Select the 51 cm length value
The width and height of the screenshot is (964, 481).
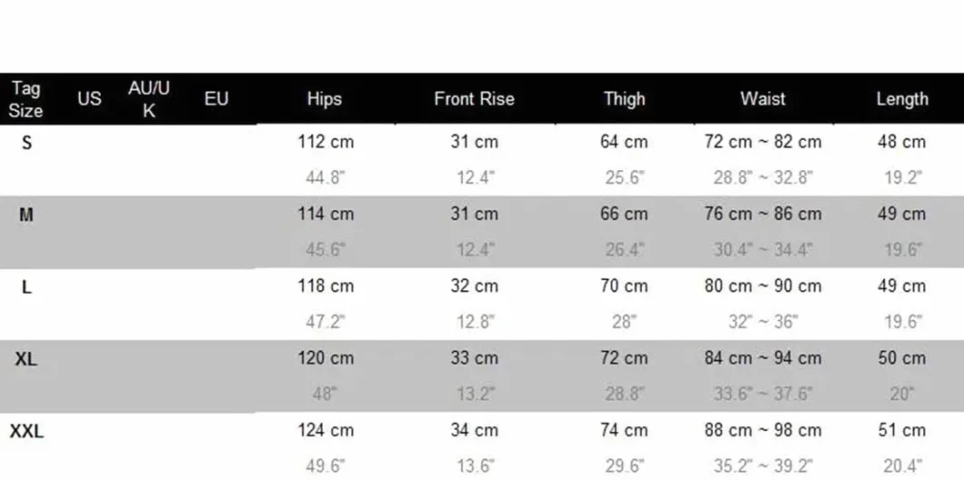coord(902,430)
